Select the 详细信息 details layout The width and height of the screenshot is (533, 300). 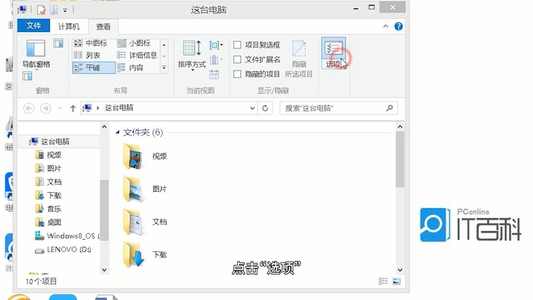[x=137, y=55]
